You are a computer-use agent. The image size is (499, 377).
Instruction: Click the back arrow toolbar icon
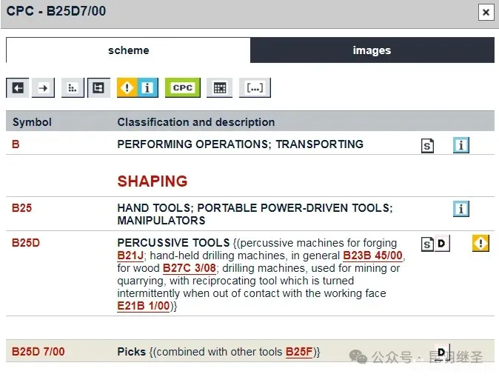pos(18,88)
